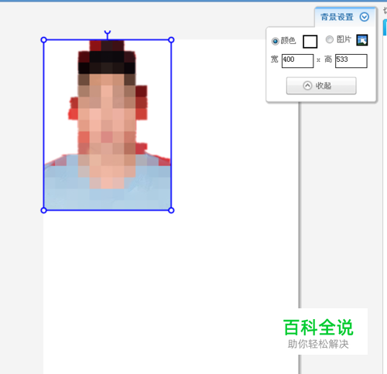The height and width of the screenshot is (374, 387).
Task: Open the 背景设置 tab
Action: pos(337,17)
